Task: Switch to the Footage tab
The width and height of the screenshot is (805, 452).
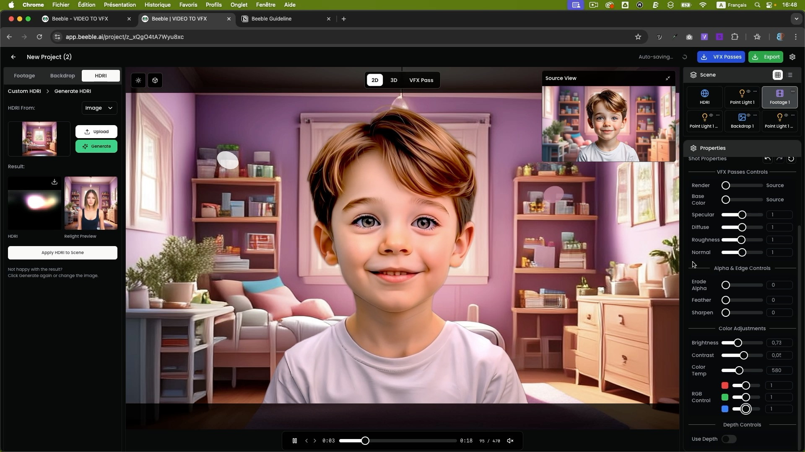Action: coord(24,76)
